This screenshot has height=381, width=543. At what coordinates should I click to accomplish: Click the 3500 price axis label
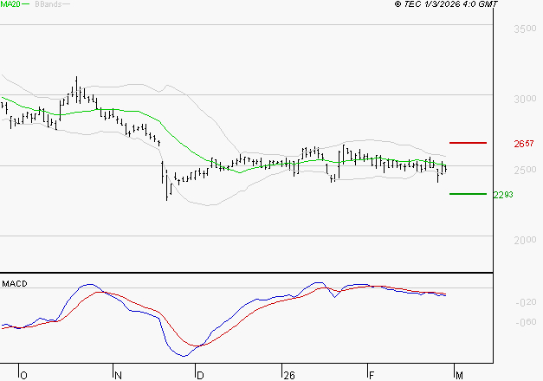pos(525,29)
